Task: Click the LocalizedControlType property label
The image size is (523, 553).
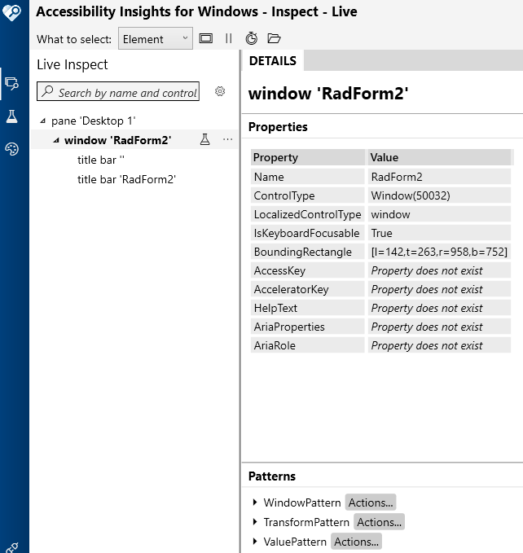Action: [307, 214]
